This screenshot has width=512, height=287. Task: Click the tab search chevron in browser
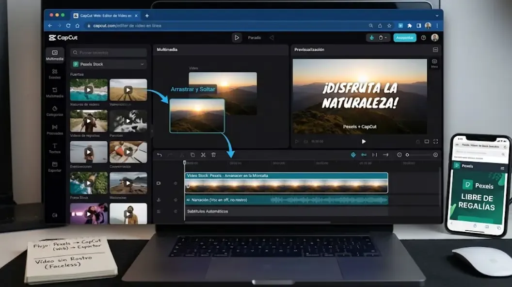(437, 16)
